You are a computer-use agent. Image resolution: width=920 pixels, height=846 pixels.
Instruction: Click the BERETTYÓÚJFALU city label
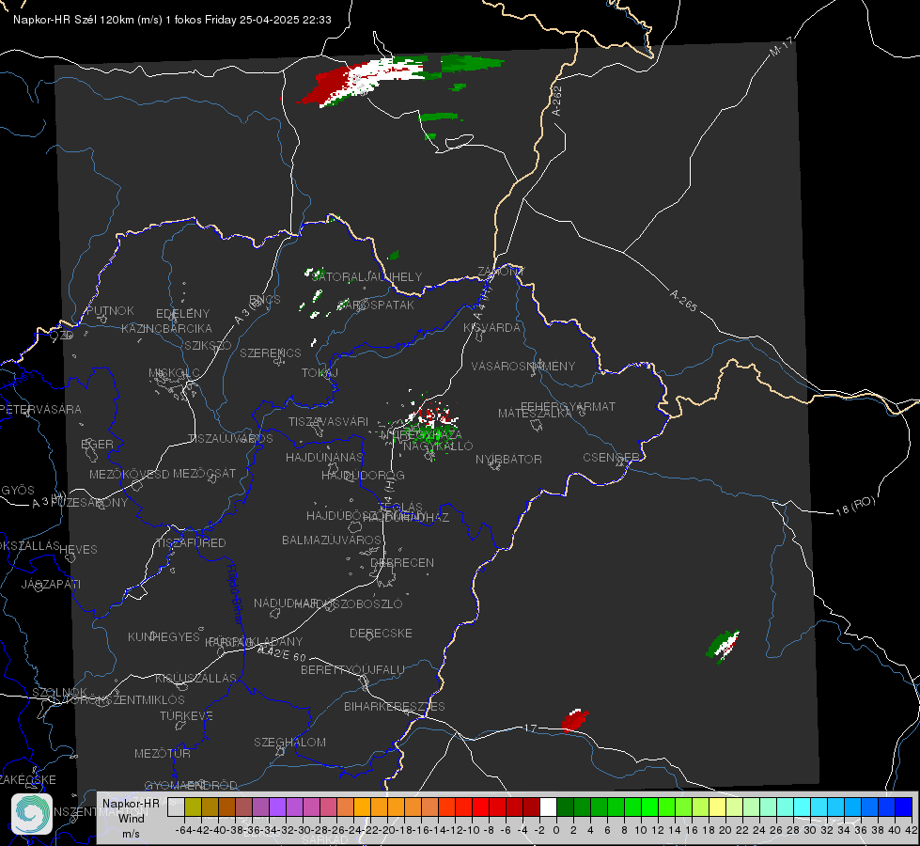[352, 670]
